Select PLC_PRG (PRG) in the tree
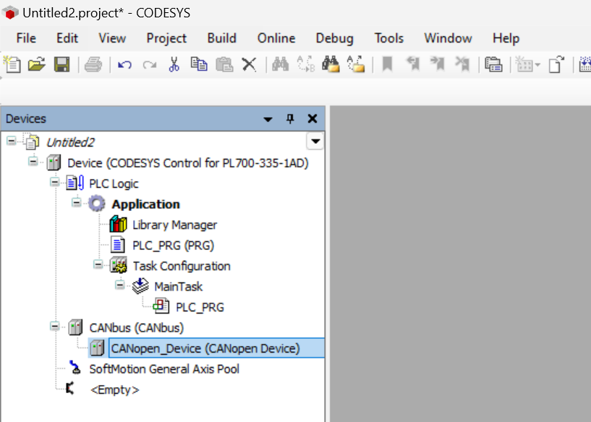The height and width of the screenshot is (422, 591). click(173, 246)
